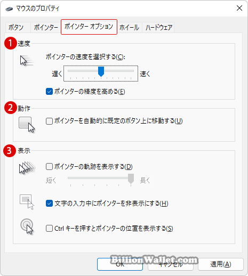Viewport: 248px width, 276px height.
Task: Switch to the ボタン tab
Action: tap(16, 28)
